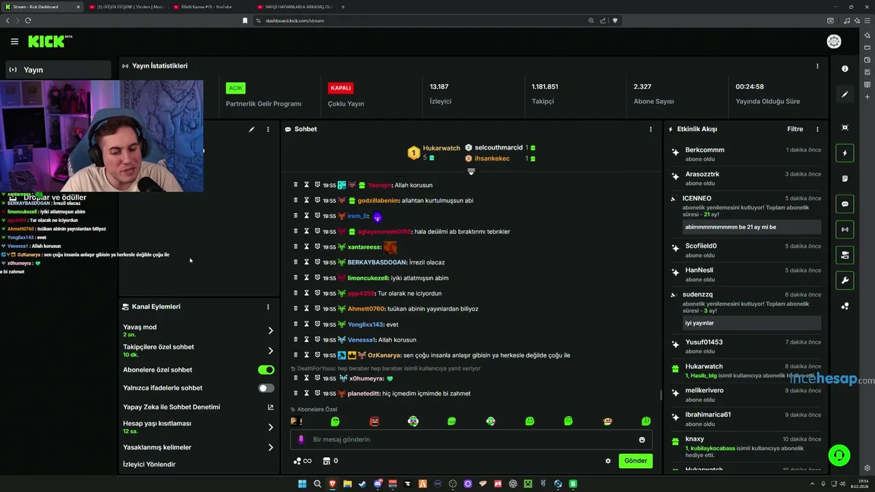Open the shop icon showing 0
Image resolution: width=875 pixels, height=492 pixels.
point(330,461)
